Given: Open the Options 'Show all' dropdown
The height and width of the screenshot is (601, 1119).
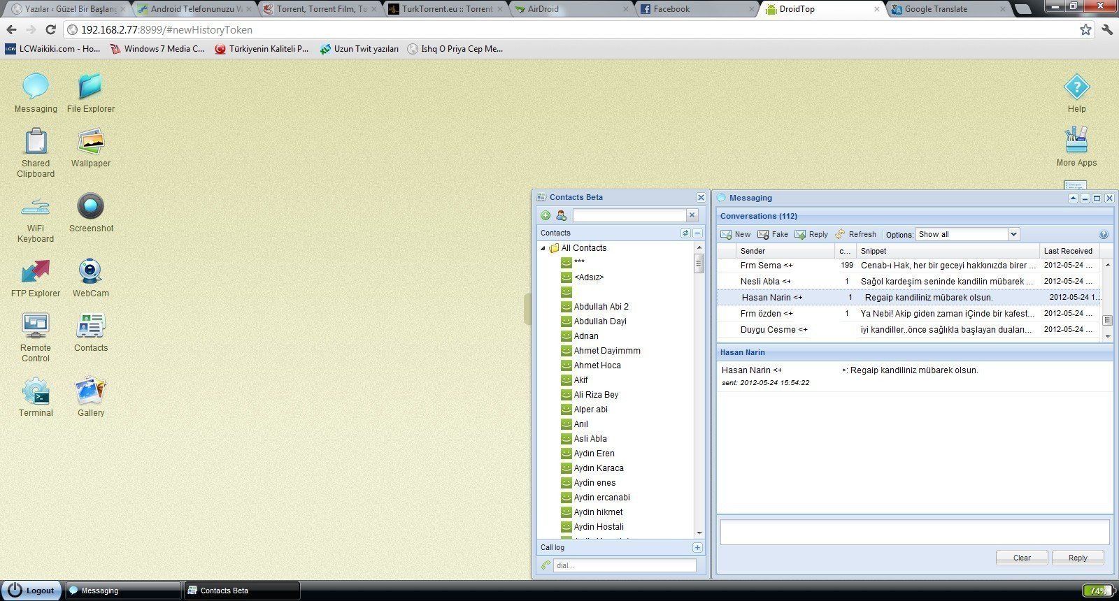Looking at the screenshot, I should (x=1013, y=234).
